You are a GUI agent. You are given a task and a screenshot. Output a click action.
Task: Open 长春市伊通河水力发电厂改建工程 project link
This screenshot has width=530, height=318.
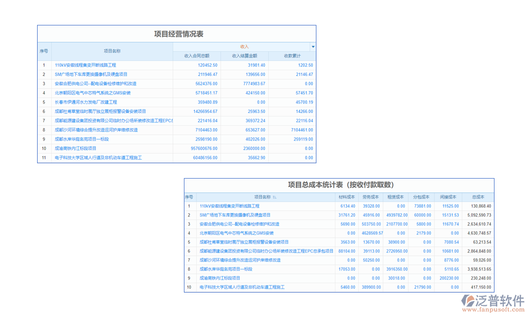coord(86,102)
